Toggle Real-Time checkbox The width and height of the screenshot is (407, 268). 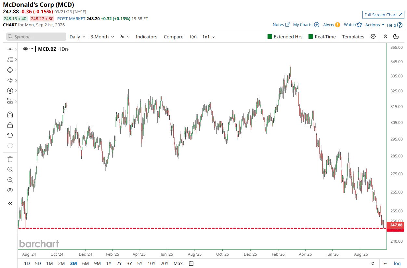pos(311,36)
